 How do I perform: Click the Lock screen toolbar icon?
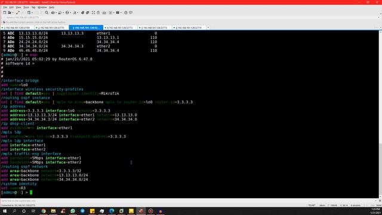pyautogui.click(x=98, y=13)
